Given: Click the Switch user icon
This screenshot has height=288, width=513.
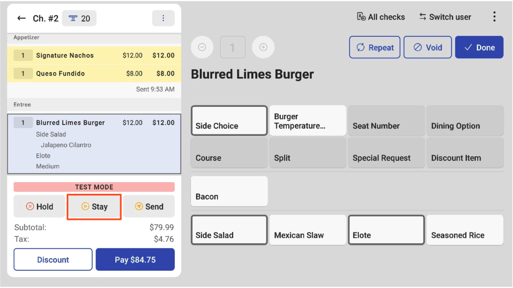Looking at the screenshot, I should pyautogui.click(x=423, y=16).
